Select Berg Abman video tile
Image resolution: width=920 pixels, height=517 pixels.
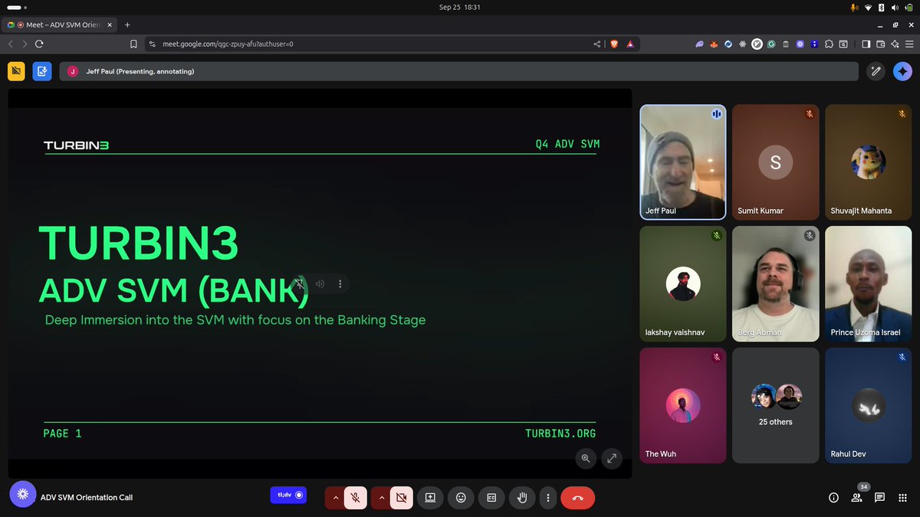[775, 283]
